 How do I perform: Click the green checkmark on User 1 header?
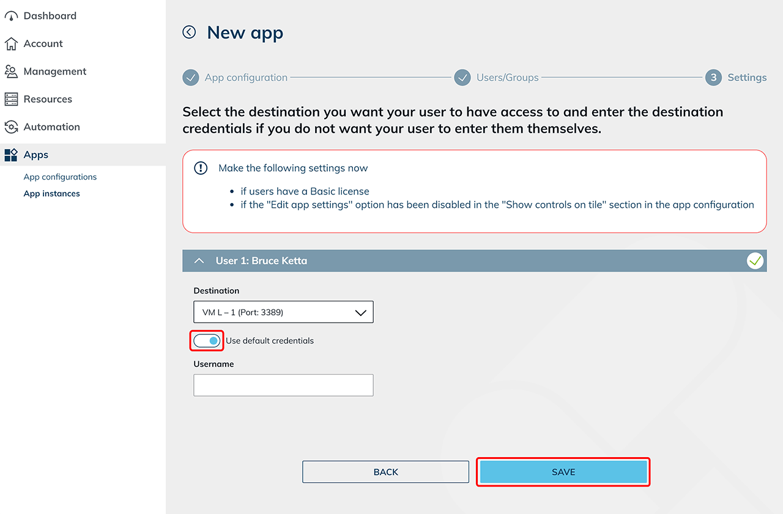(x=755, y=261)
